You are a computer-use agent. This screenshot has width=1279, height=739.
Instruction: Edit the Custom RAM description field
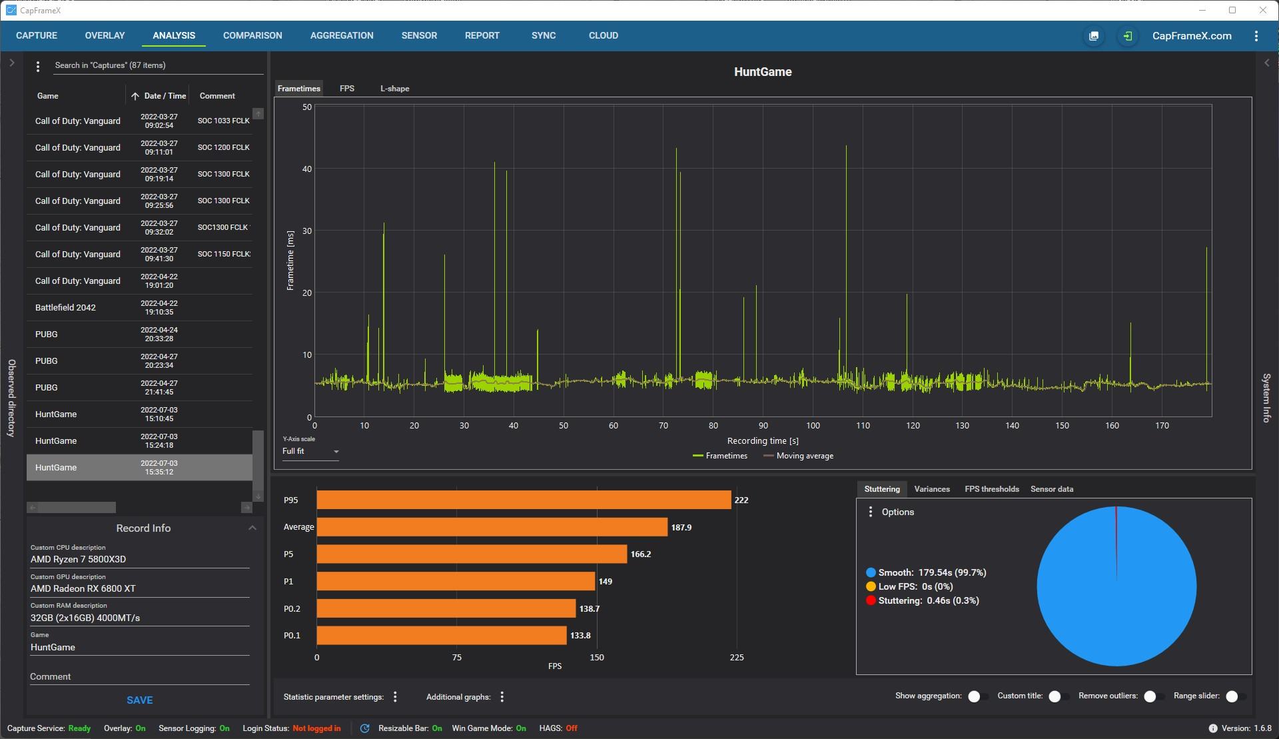(140, 618)
